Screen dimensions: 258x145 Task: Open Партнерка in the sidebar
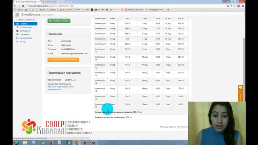click(x=25, y=35)
